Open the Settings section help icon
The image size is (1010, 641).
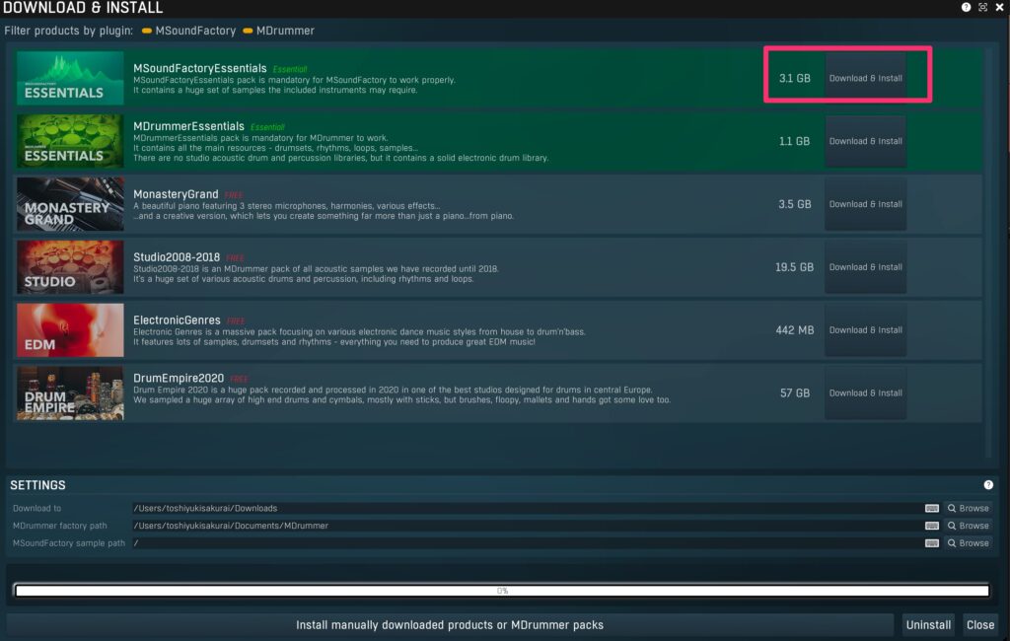point(988,485)
